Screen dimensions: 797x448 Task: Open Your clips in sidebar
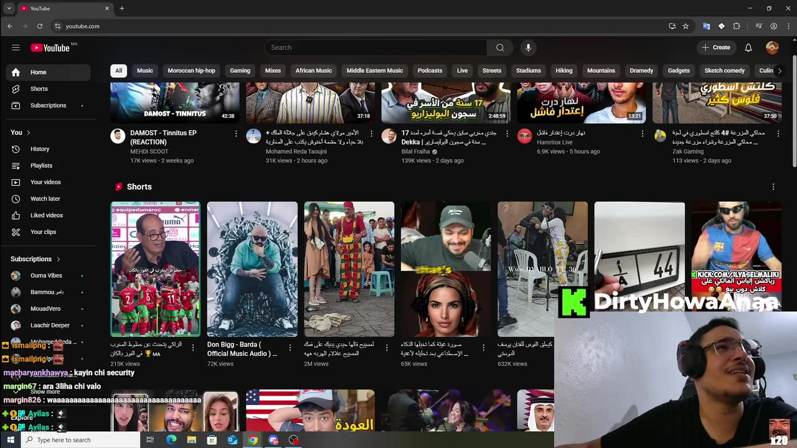point(48,232)
